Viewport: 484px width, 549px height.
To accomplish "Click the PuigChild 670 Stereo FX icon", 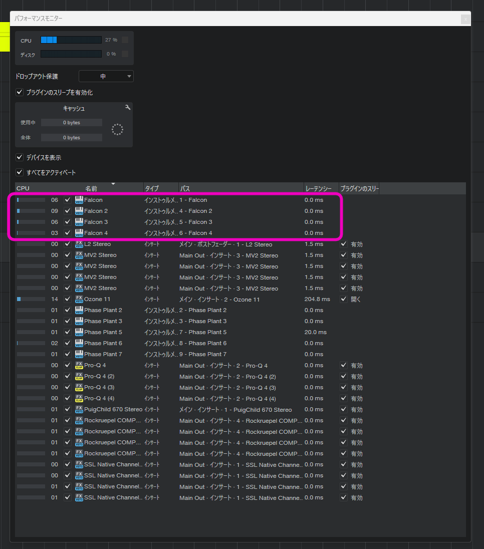I will (x=79, y=409).
